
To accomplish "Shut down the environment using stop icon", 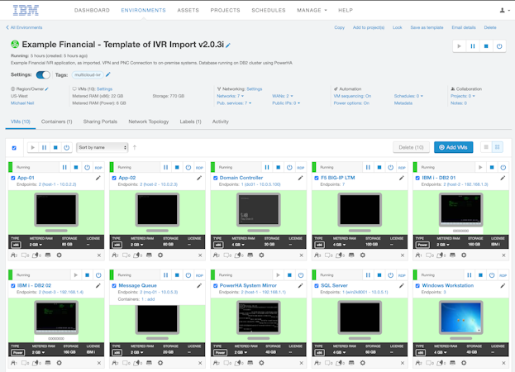I will (486, 46).
